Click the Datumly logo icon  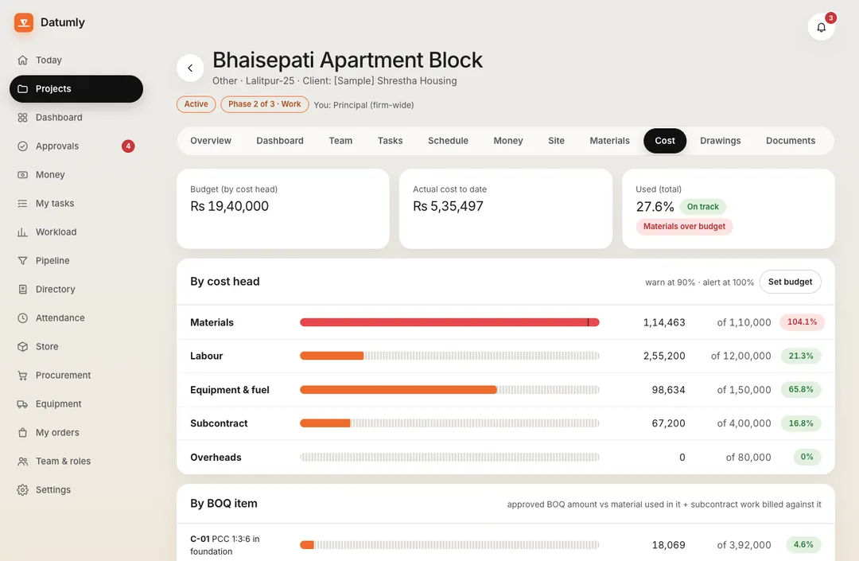pyautogui.click(x=24, y=22)
